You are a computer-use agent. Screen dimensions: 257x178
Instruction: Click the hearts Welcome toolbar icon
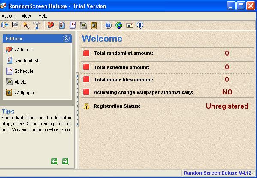click(51, 25)
